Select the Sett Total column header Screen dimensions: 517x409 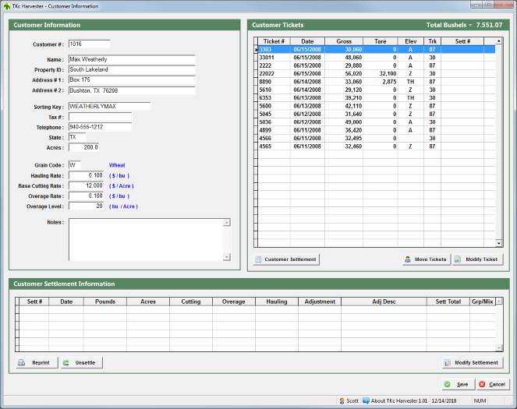(x=448, y=301)
